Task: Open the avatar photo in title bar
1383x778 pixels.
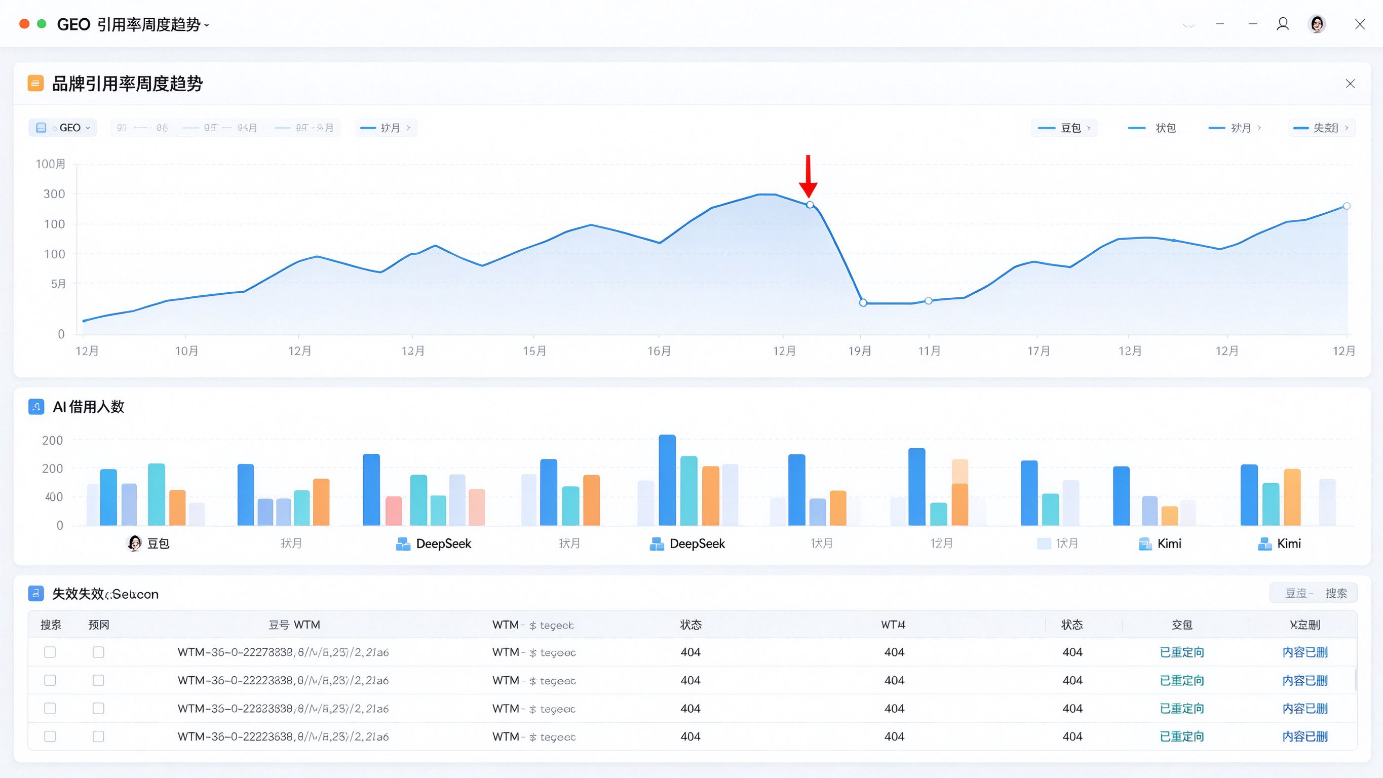Action: [1317, 24]
